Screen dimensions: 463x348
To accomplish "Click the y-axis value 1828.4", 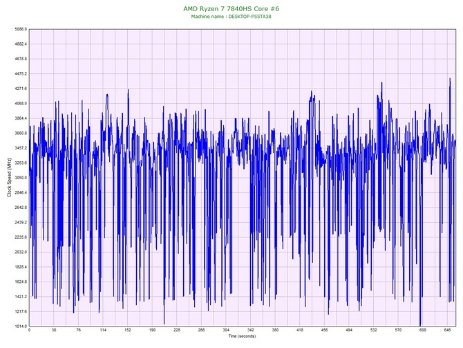I will pos(21,267).
